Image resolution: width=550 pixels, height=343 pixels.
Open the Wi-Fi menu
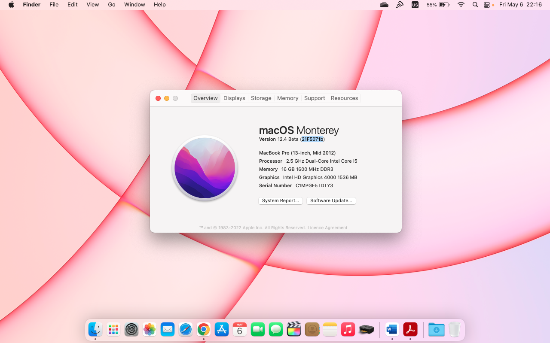click(x=461, y=5)
